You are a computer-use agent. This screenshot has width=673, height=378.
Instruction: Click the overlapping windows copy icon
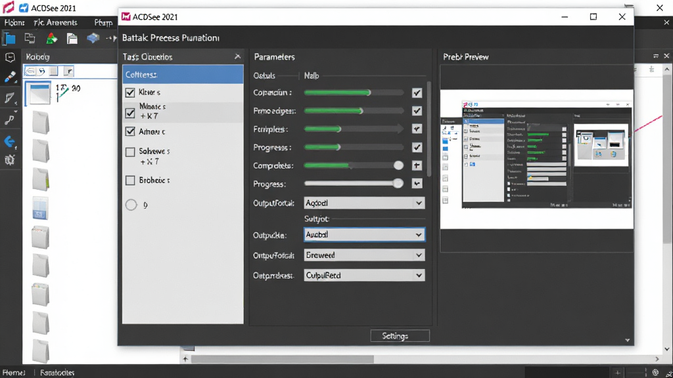click(30, 38)
